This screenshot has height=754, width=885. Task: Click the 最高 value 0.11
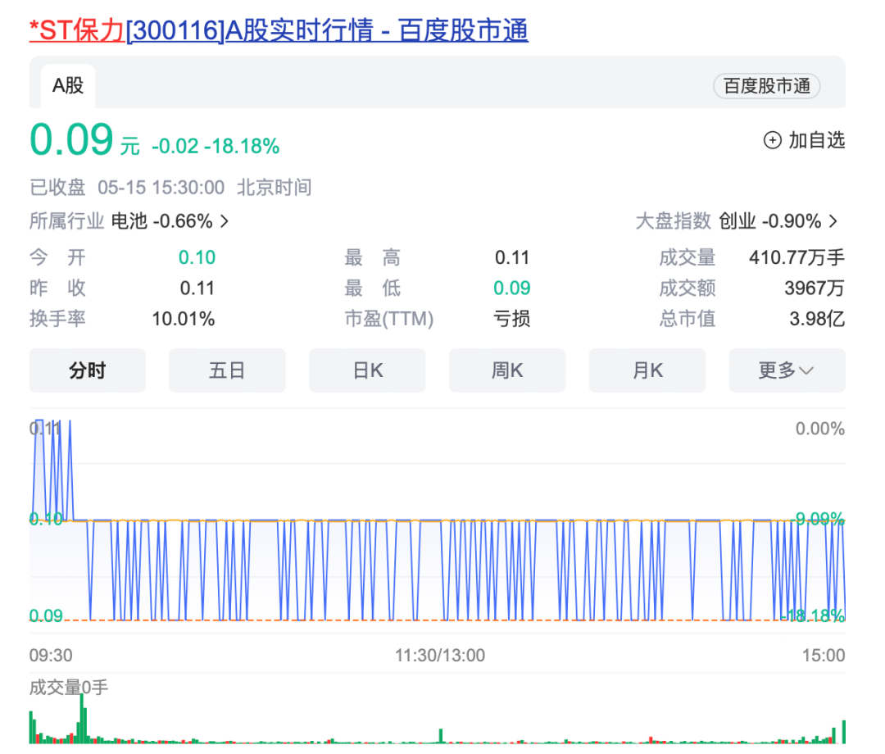click(x=512, y=257)
